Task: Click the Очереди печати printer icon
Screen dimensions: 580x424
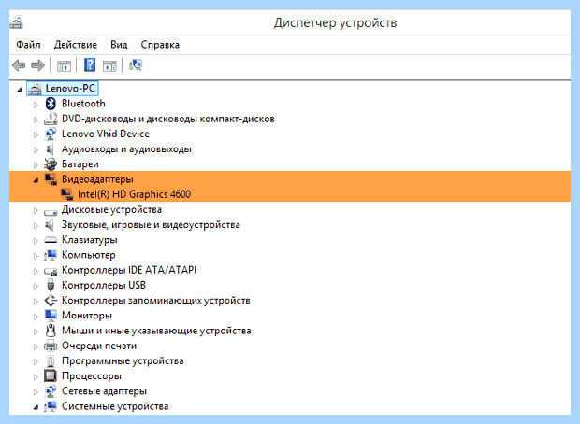Action: (51, 346)
